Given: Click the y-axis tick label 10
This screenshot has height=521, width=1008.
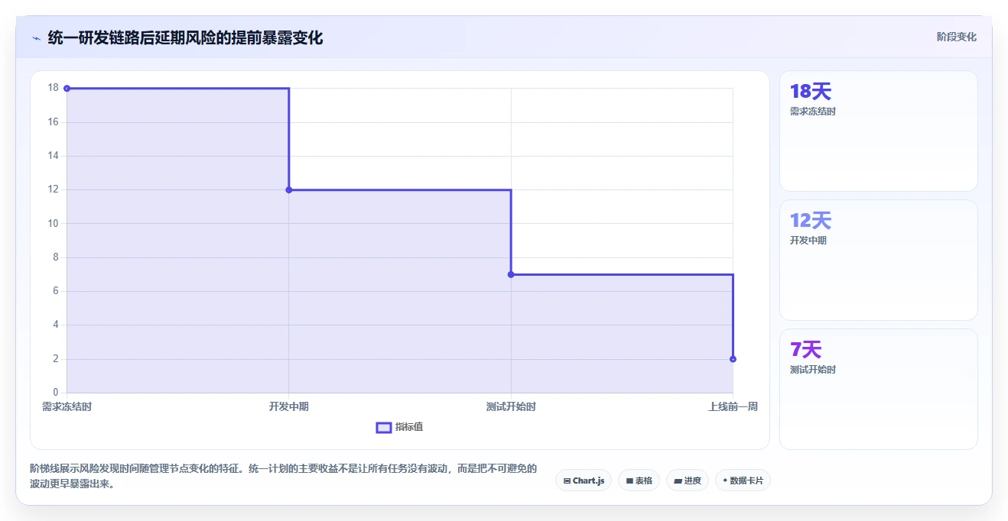Looking at the screenshot, I should click(x=53, y=223).
